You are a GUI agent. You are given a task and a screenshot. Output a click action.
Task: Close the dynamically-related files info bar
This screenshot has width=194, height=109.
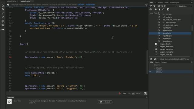coord(146,5)
